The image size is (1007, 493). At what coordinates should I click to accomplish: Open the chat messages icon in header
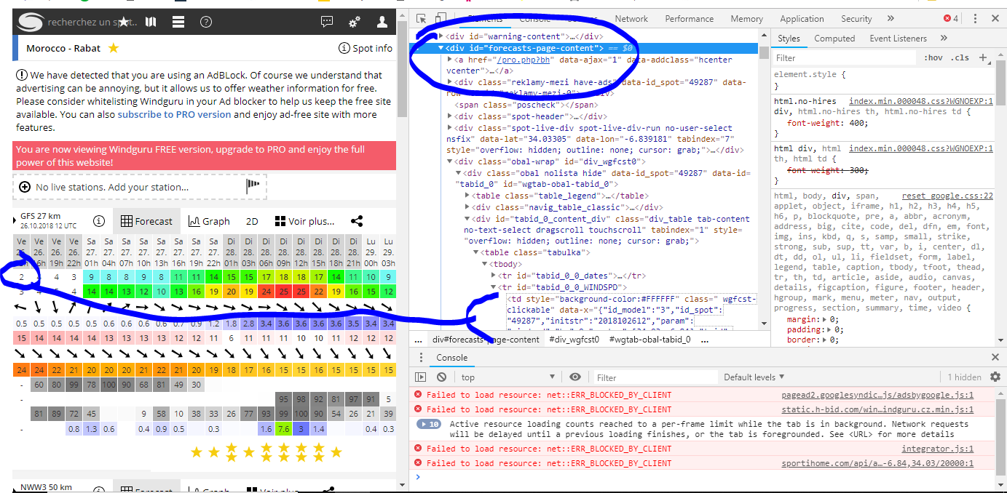[x=327, y=23]
